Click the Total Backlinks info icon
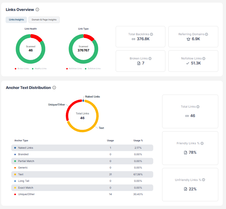This screenshot has width=226, height=209. [x=151, y=34]
